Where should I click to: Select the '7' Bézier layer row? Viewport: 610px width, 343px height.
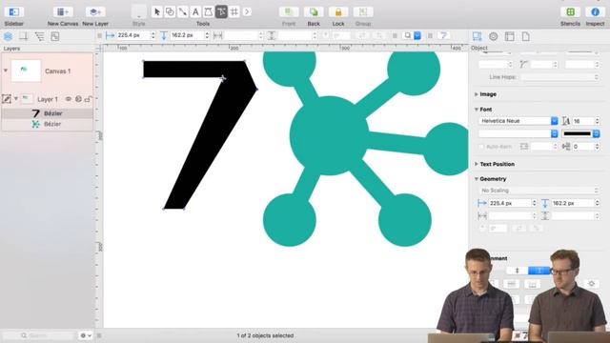tap(48, 113)
